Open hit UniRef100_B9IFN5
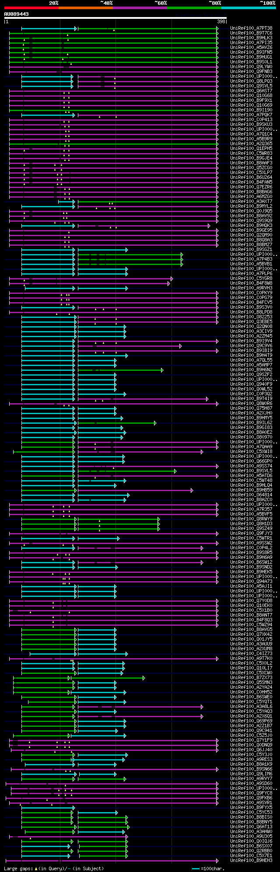The height and width of the screenshot is (872, 280). (251, 52)
